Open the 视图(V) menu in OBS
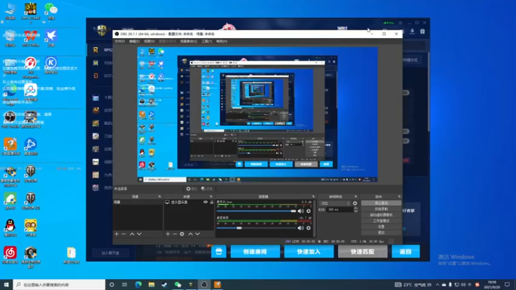Viewport: 516px width, 290px height. [x=149, y=41]
